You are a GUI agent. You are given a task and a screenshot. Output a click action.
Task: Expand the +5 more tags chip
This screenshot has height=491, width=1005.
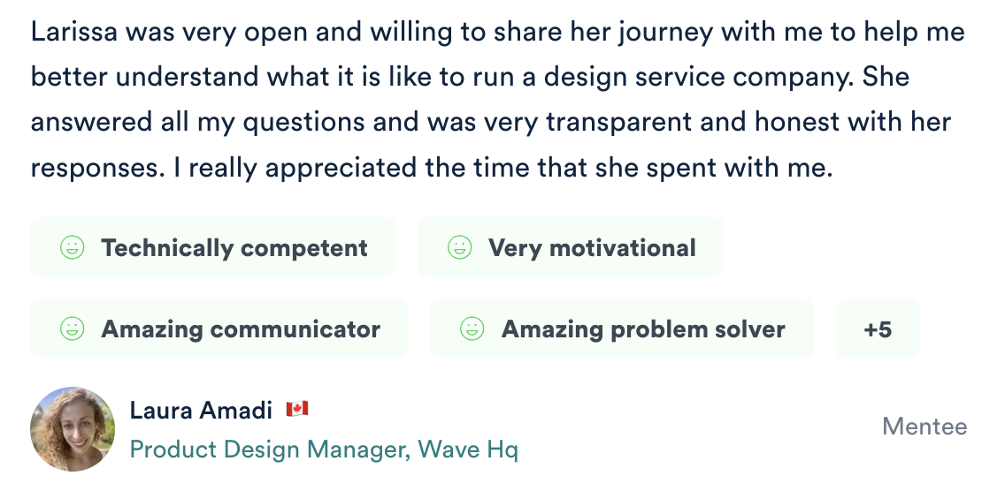point(877,329)
